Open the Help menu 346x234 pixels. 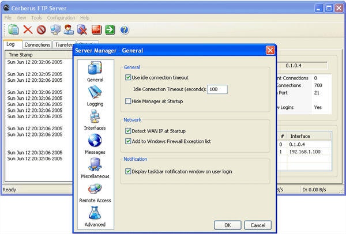coord(85,18)
